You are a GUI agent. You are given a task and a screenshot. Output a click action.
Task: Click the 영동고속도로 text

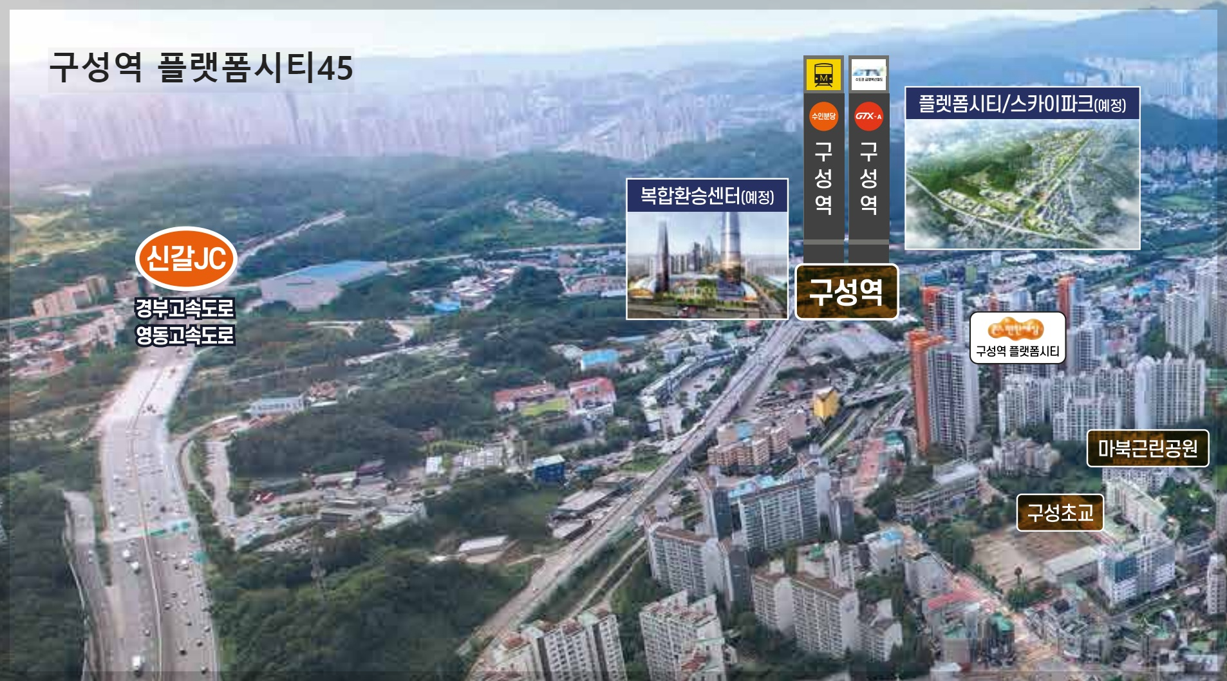(185, 335)
